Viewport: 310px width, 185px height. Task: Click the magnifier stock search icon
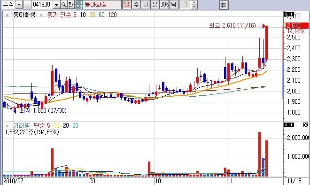pos(63,5)
